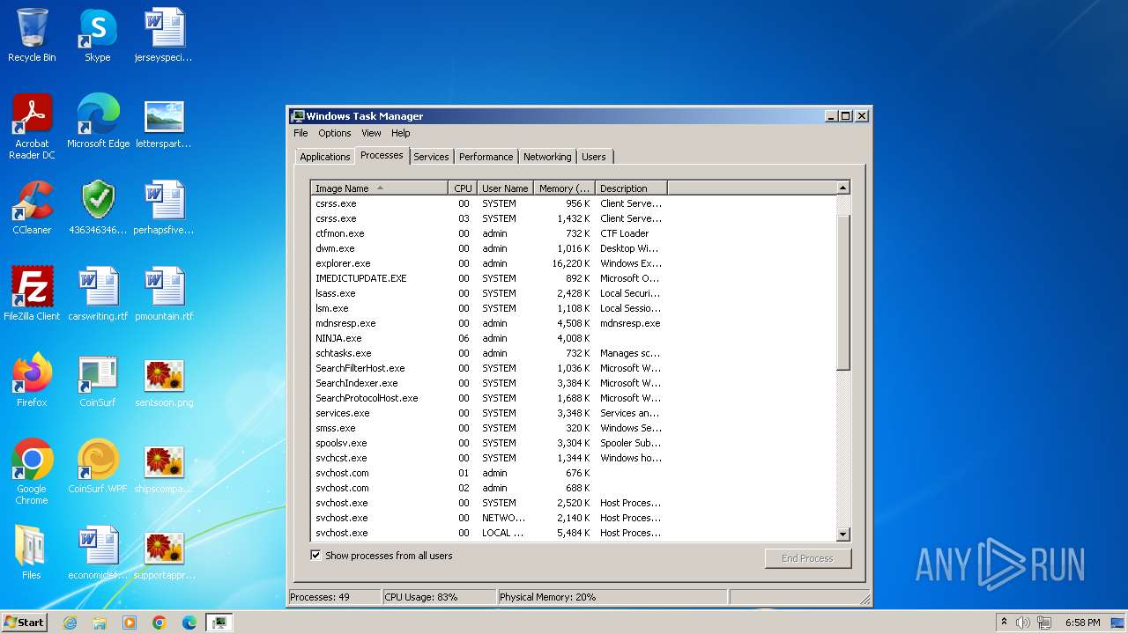1128x634 pixels.
Task: Select the carswriting.rtf file icon
Action: 98,294
